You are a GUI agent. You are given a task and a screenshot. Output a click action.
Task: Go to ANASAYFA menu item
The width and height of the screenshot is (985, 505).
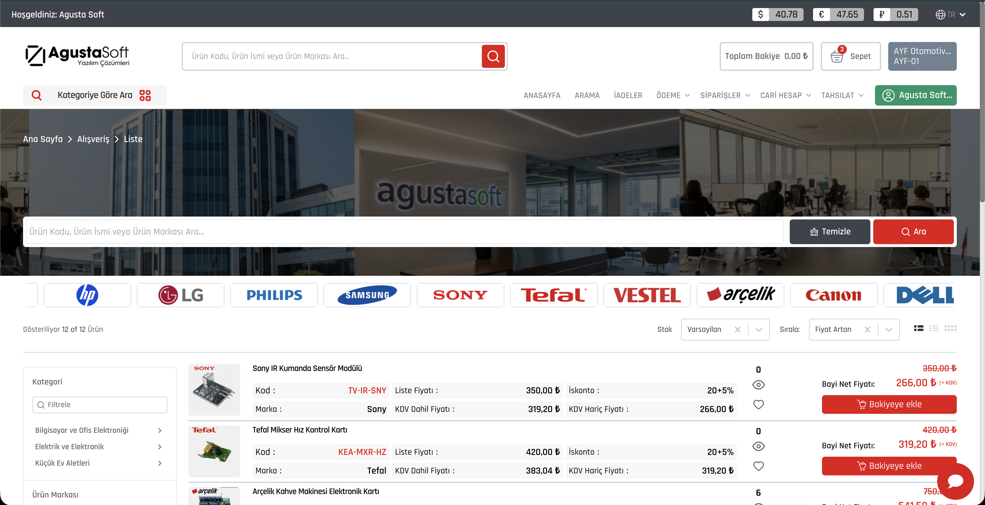(542, 95)
